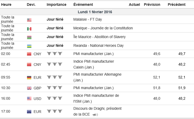Click the Heure column header
194x119 pixels.
(6, 4)
